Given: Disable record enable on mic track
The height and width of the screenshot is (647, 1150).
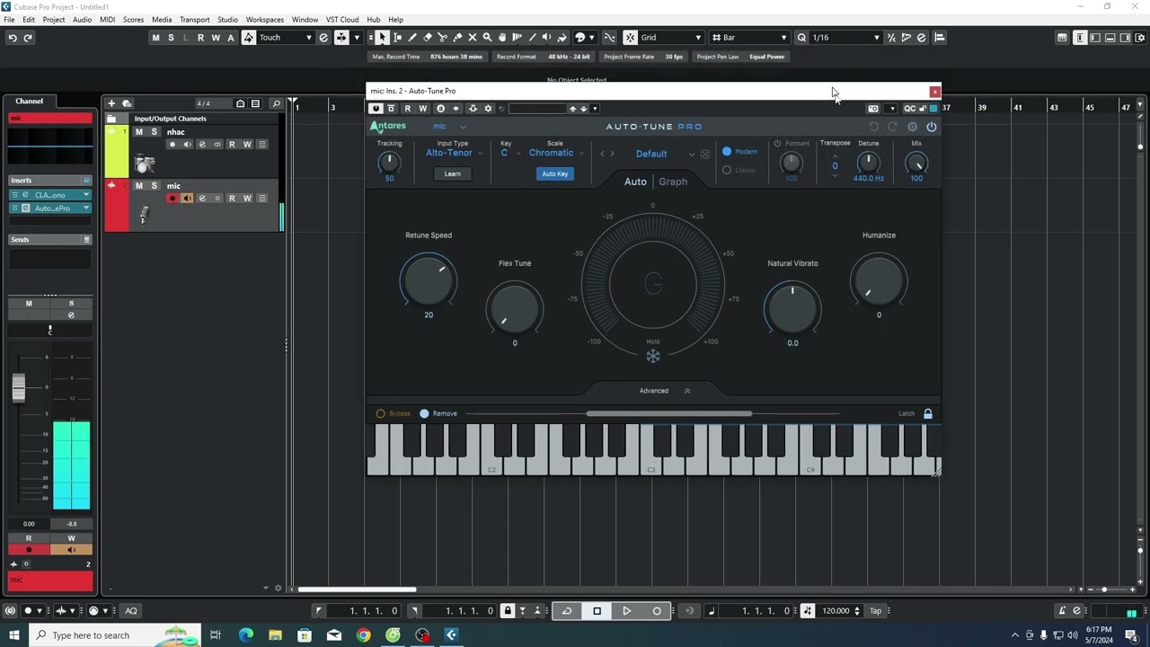Looking at the screenshot, I should 172,199.
